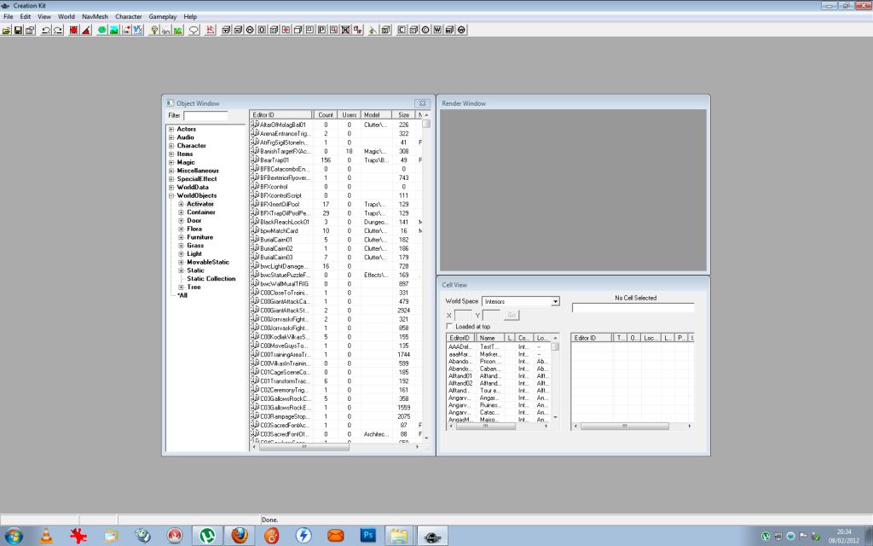
Task: Select the BurialCairn01 object row
Action: click(x=336, y=240)
